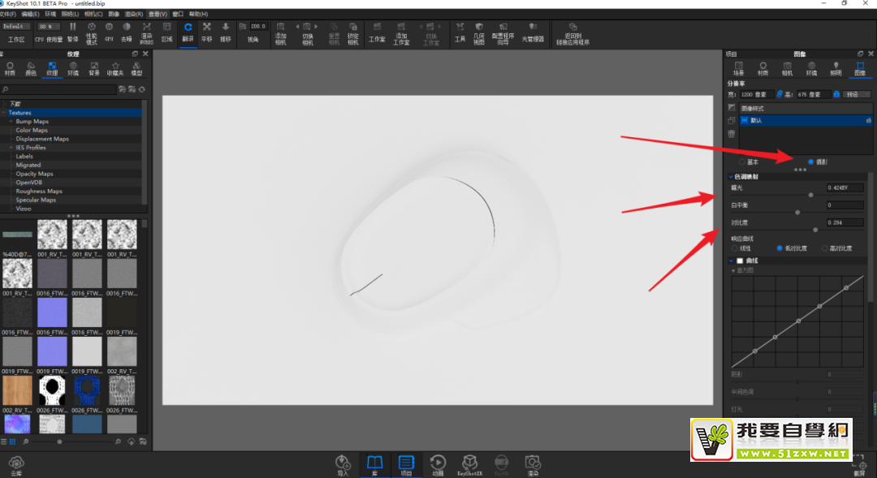Click the 添加相机 (Add Camera) icon
This screenshot has height=478, width=877.
pyautogui.click(x=280, y=31)
